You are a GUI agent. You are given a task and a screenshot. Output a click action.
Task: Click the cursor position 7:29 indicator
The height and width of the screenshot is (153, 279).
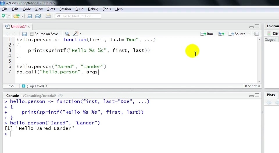(11, 86)
